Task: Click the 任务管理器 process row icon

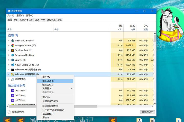Action: click(x=13, y=79)
